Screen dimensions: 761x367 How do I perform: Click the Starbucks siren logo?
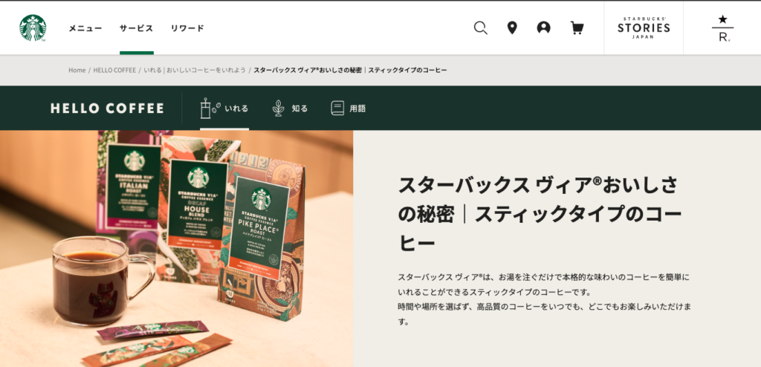click(33, 28)
